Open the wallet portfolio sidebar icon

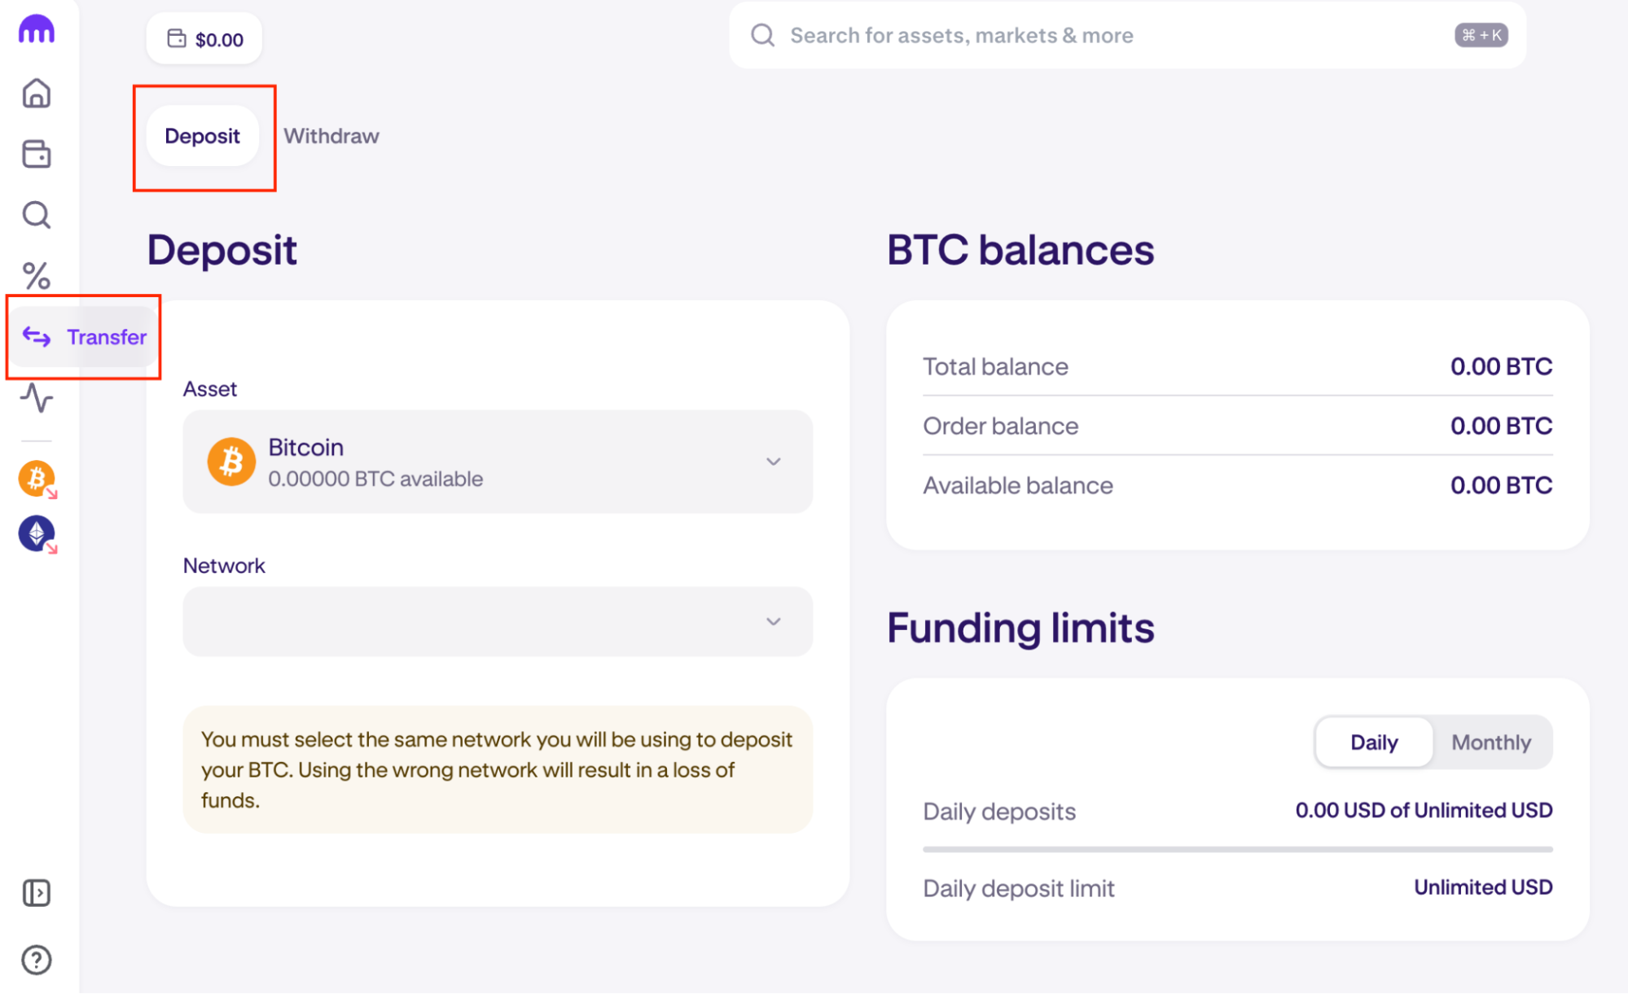click(37, 154)
